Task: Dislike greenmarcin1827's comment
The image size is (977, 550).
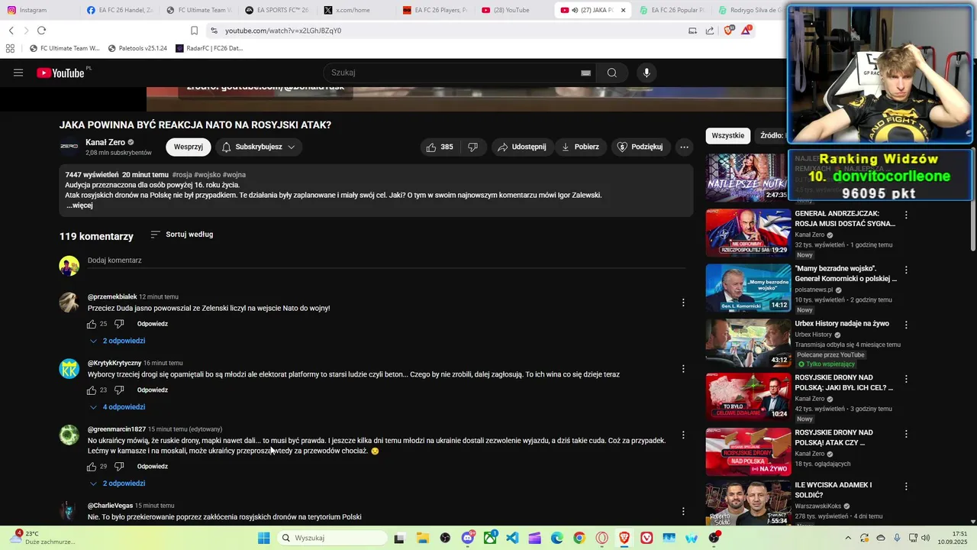Action: click(x=119, y=467)
